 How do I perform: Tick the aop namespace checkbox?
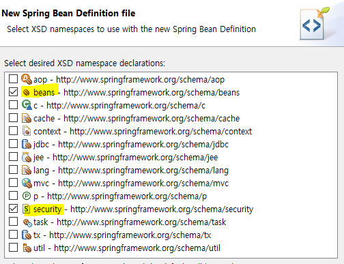pos(13,79)
